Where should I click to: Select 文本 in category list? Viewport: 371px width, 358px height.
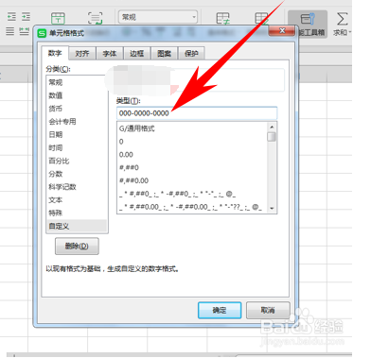[77, 200]
